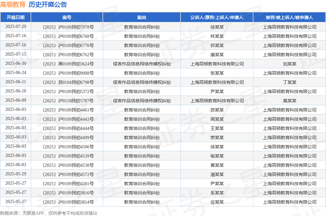Screen dimensions: 326x216
Task: Select case number 沪0109民初4539号
Action: [68, 156]
